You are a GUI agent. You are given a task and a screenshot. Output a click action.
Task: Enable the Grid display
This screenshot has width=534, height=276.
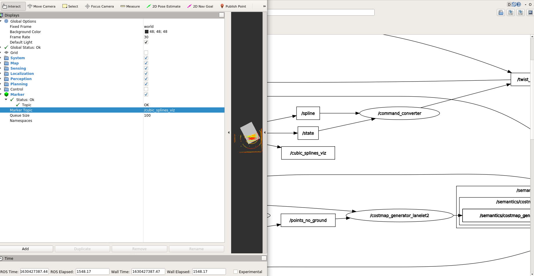pos(146,52)
